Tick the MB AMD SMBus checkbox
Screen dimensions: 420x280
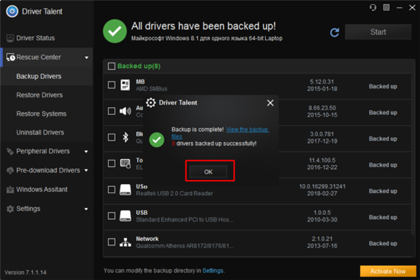point(111,85)
